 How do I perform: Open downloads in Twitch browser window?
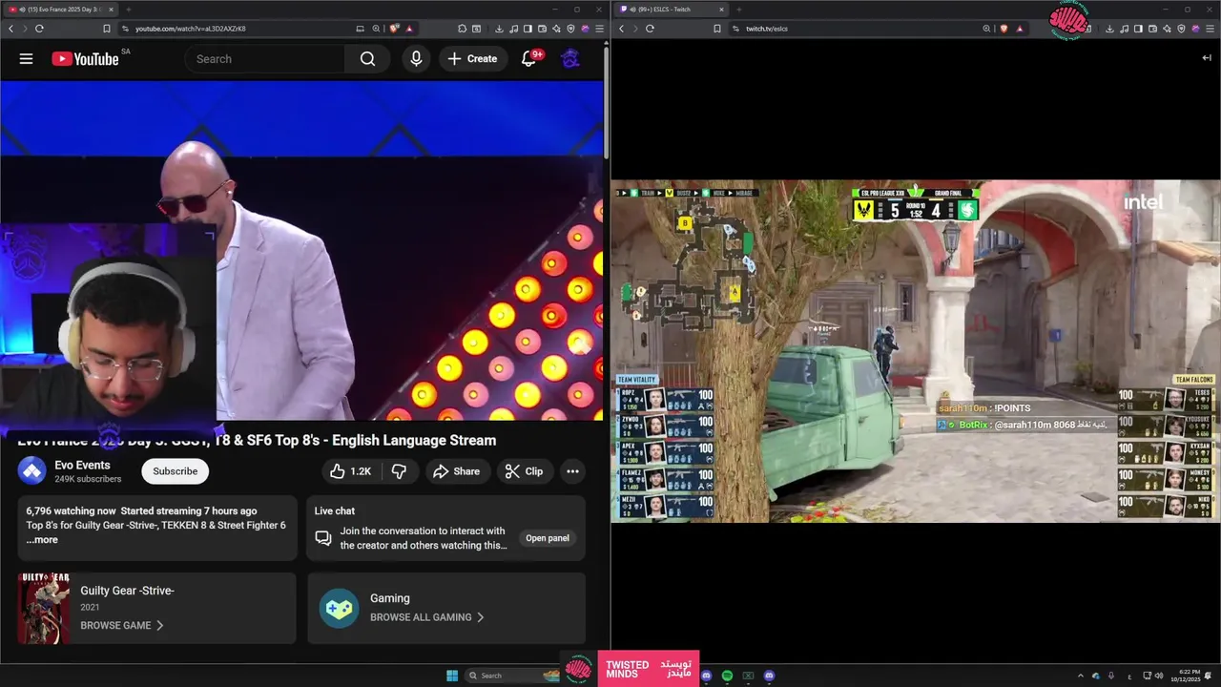coord(1110,29)
